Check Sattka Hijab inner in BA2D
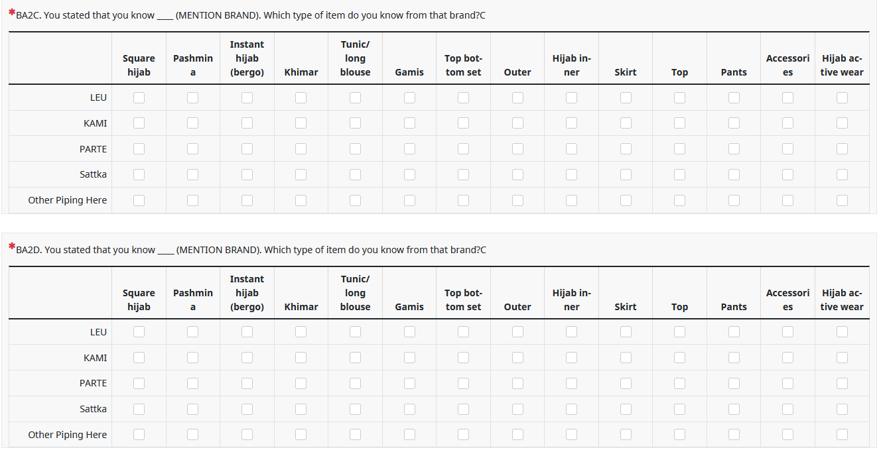The height and width of the screenshot is (452, 883). click(x=571, y=409)
